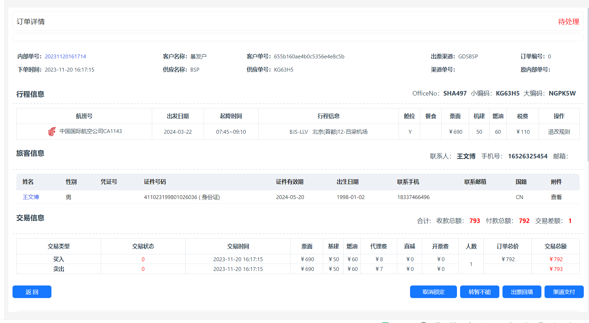
Task: Click 买入 agency fee ¥8
Action: [x=379, y=259]
